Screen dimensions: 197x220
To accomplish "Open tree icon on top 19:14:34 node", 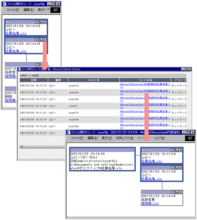I will 41,22.
